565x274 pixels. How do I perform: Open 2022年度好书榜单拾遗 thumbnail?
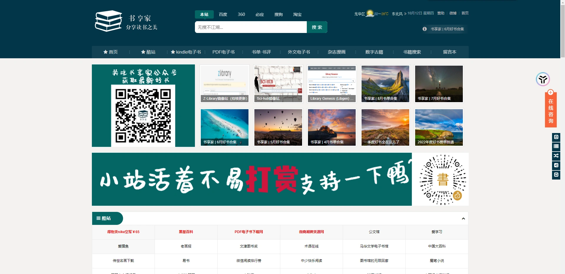click(439, 127)
